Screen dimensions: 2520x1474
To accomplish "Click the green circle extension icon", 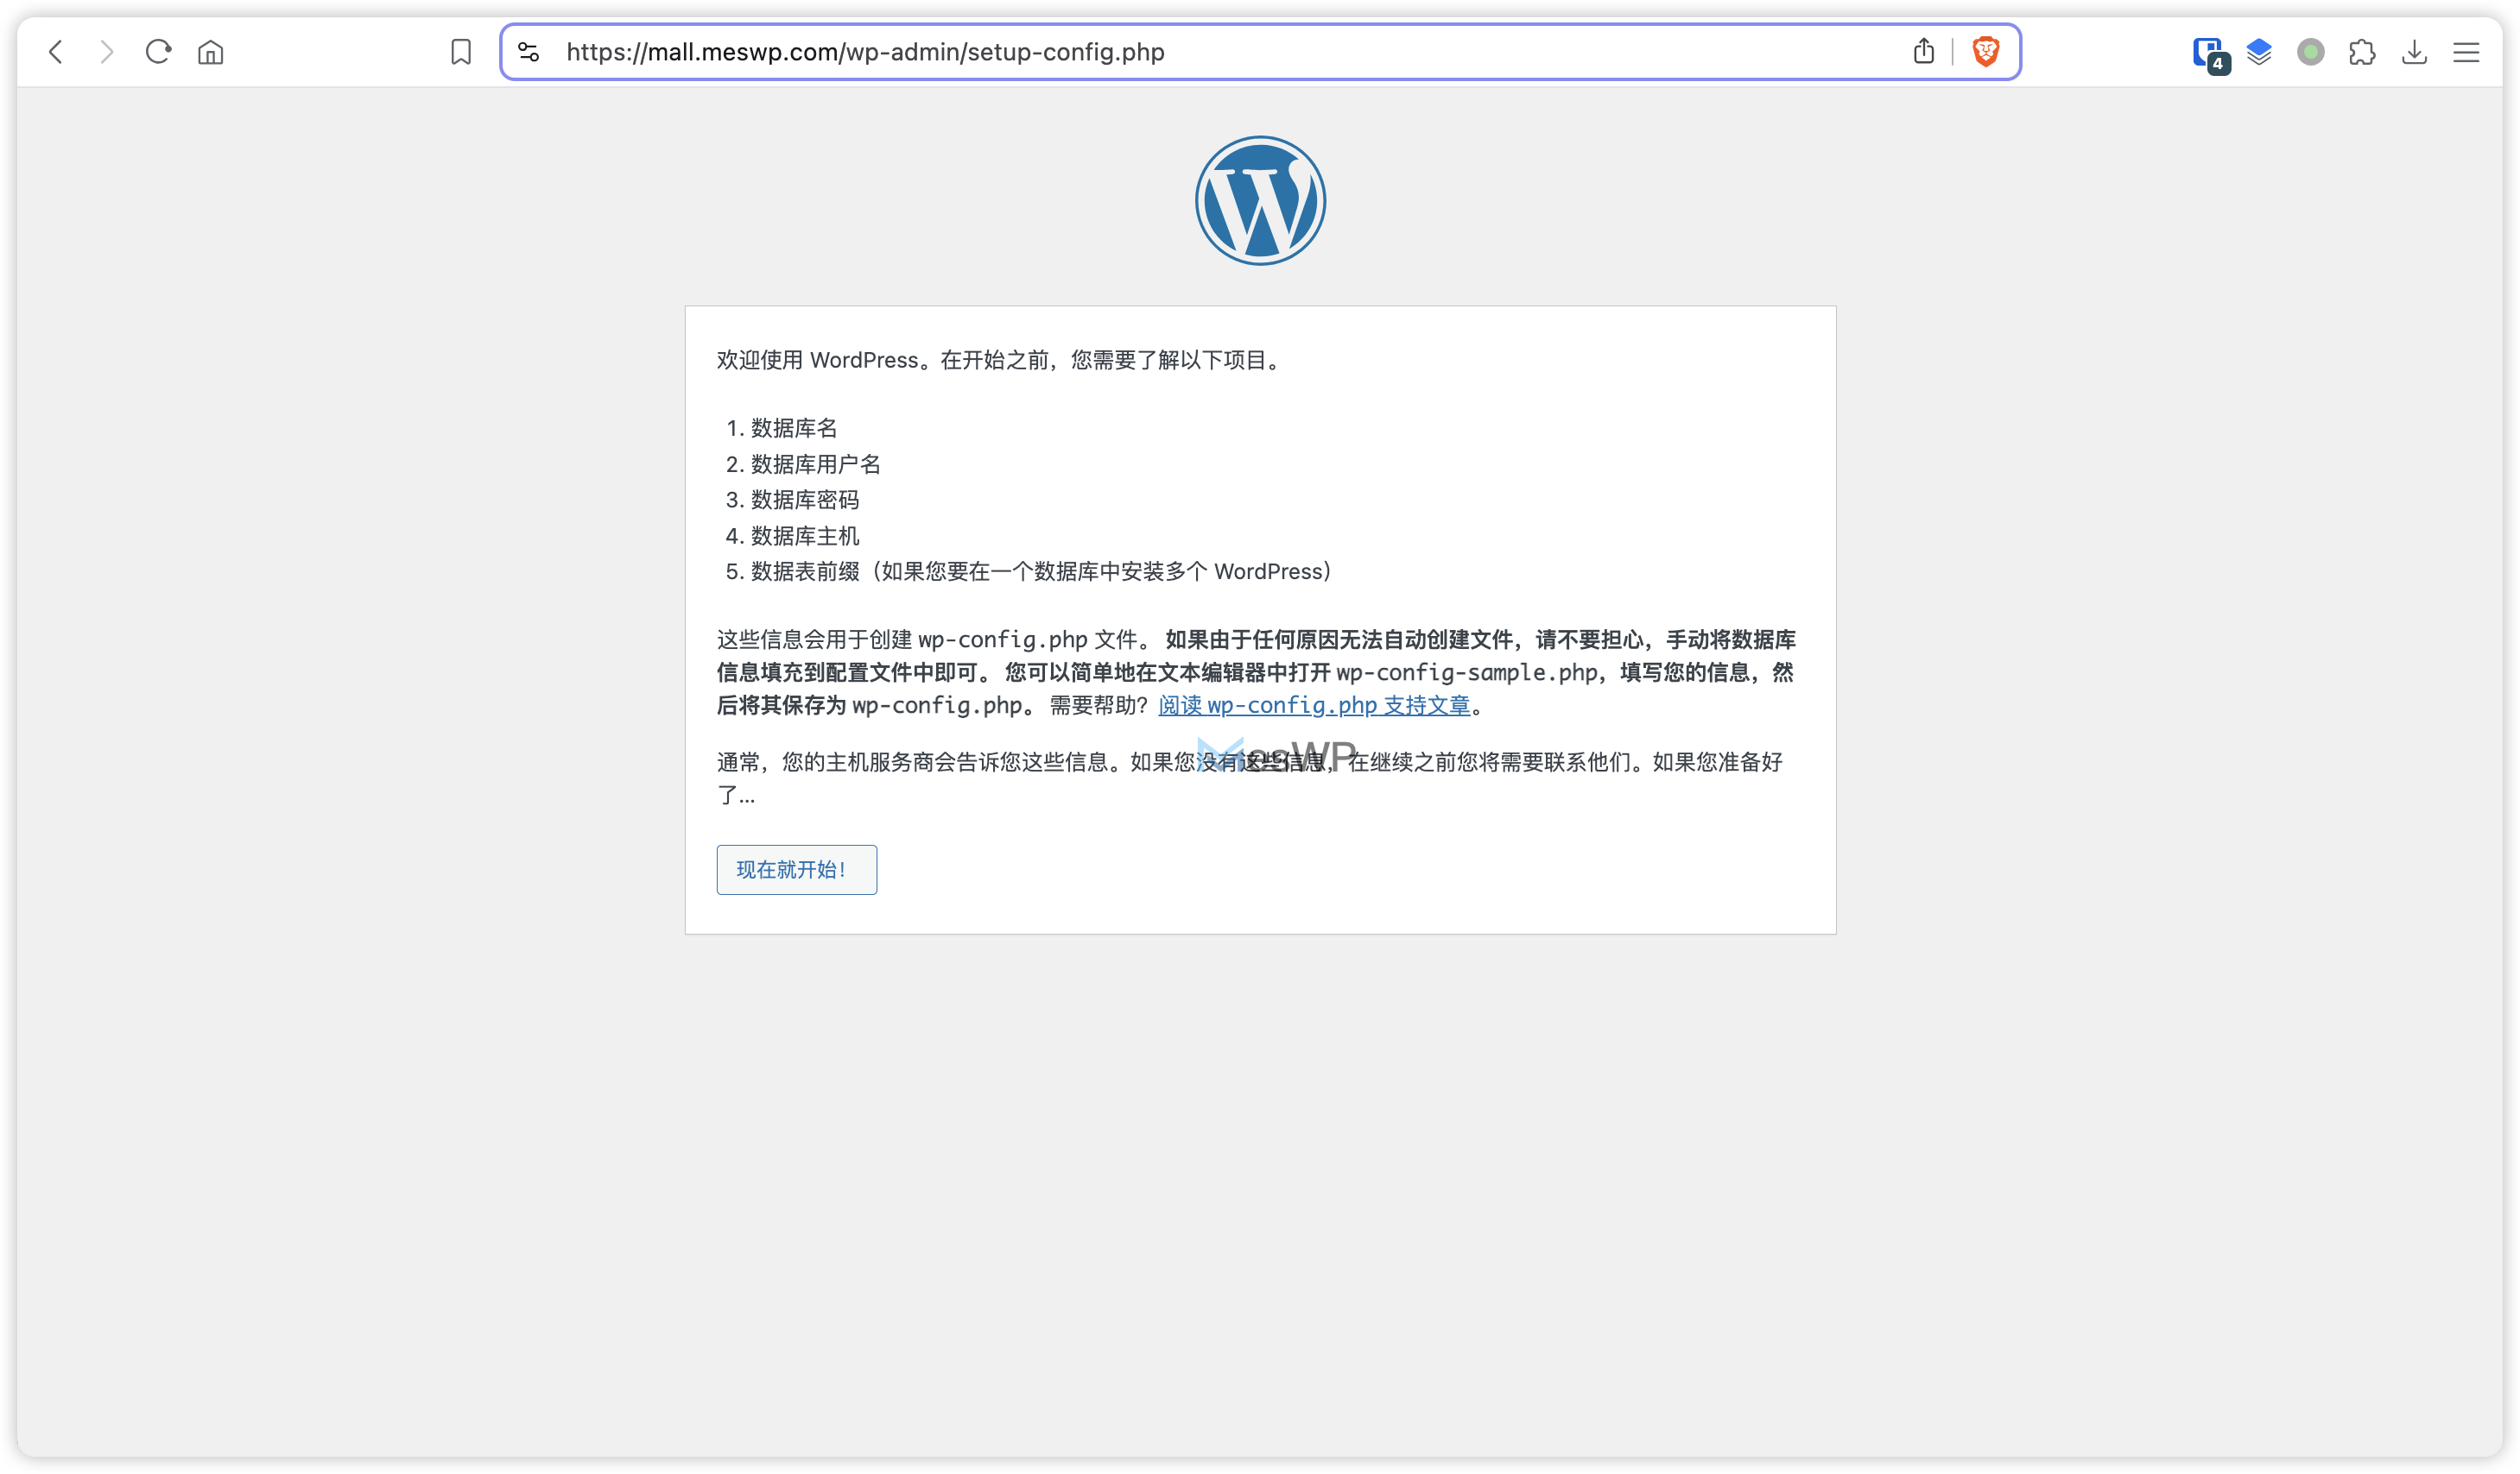I will tap(2310, 52).
